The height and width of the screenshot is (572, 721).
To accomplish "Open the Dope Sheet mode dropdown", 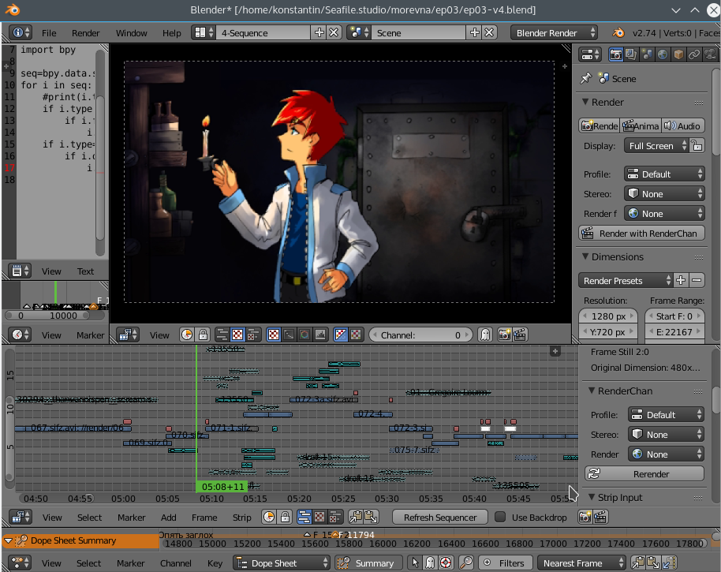I will (x=282, y=563).
